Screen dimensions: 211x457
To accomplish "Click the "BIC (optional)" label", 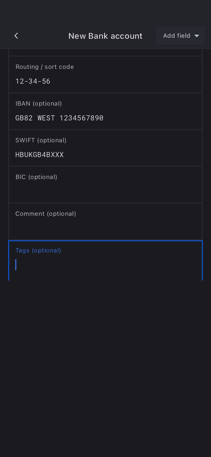I will [x=36, y=177].
